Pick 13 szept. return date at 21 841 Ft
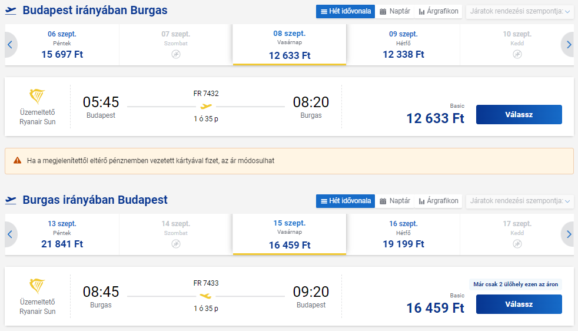The height and width of the screenshot is (331, 578). pos(62,234)
